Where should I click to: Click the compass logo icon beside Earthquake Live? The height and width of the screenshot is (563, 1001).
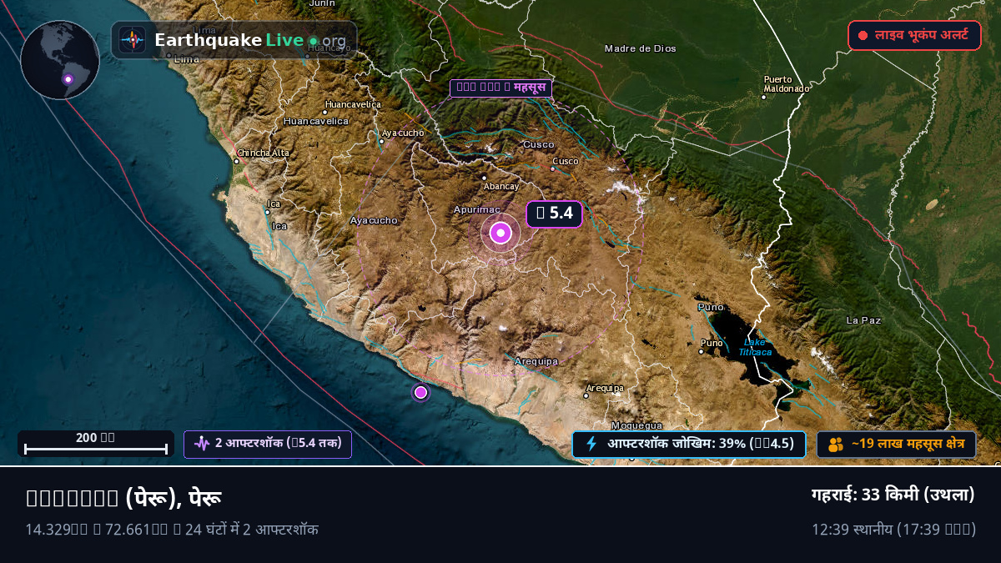pos(132,40)
